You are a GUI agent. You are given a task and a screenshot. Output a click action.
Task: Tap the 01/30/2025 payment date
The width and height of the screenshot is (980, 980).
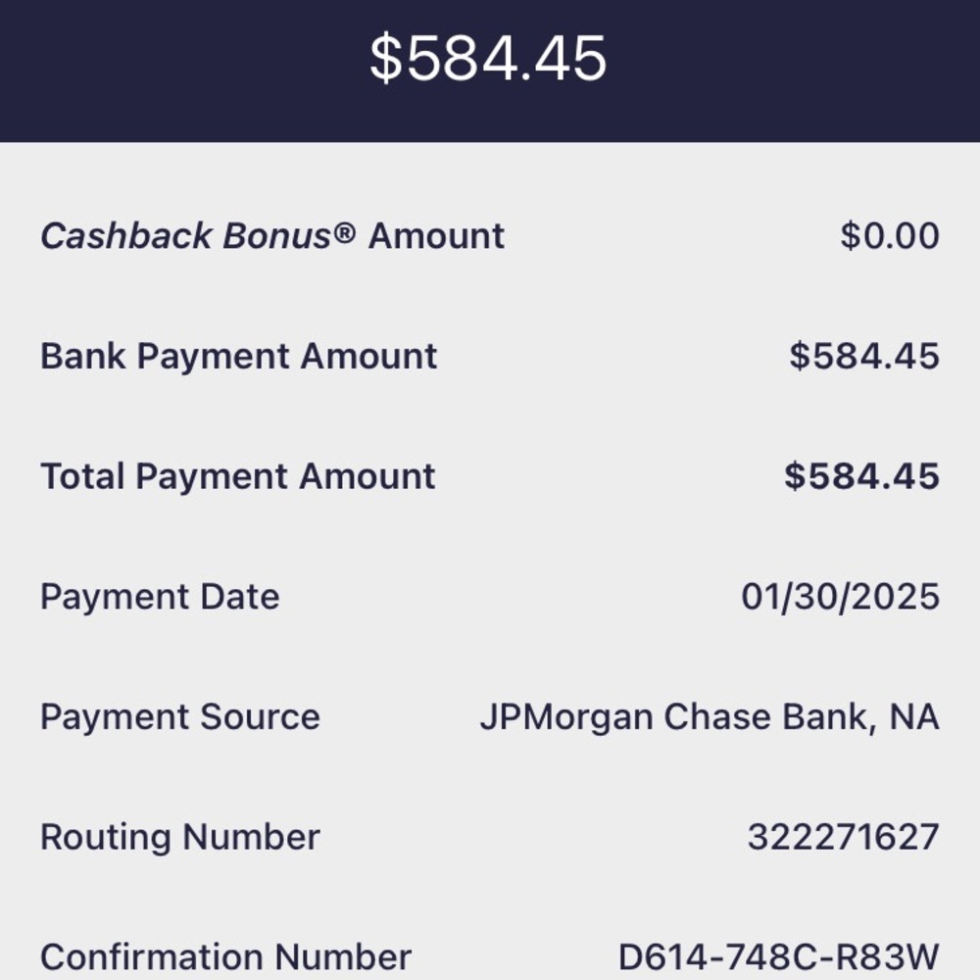point(841,597)
